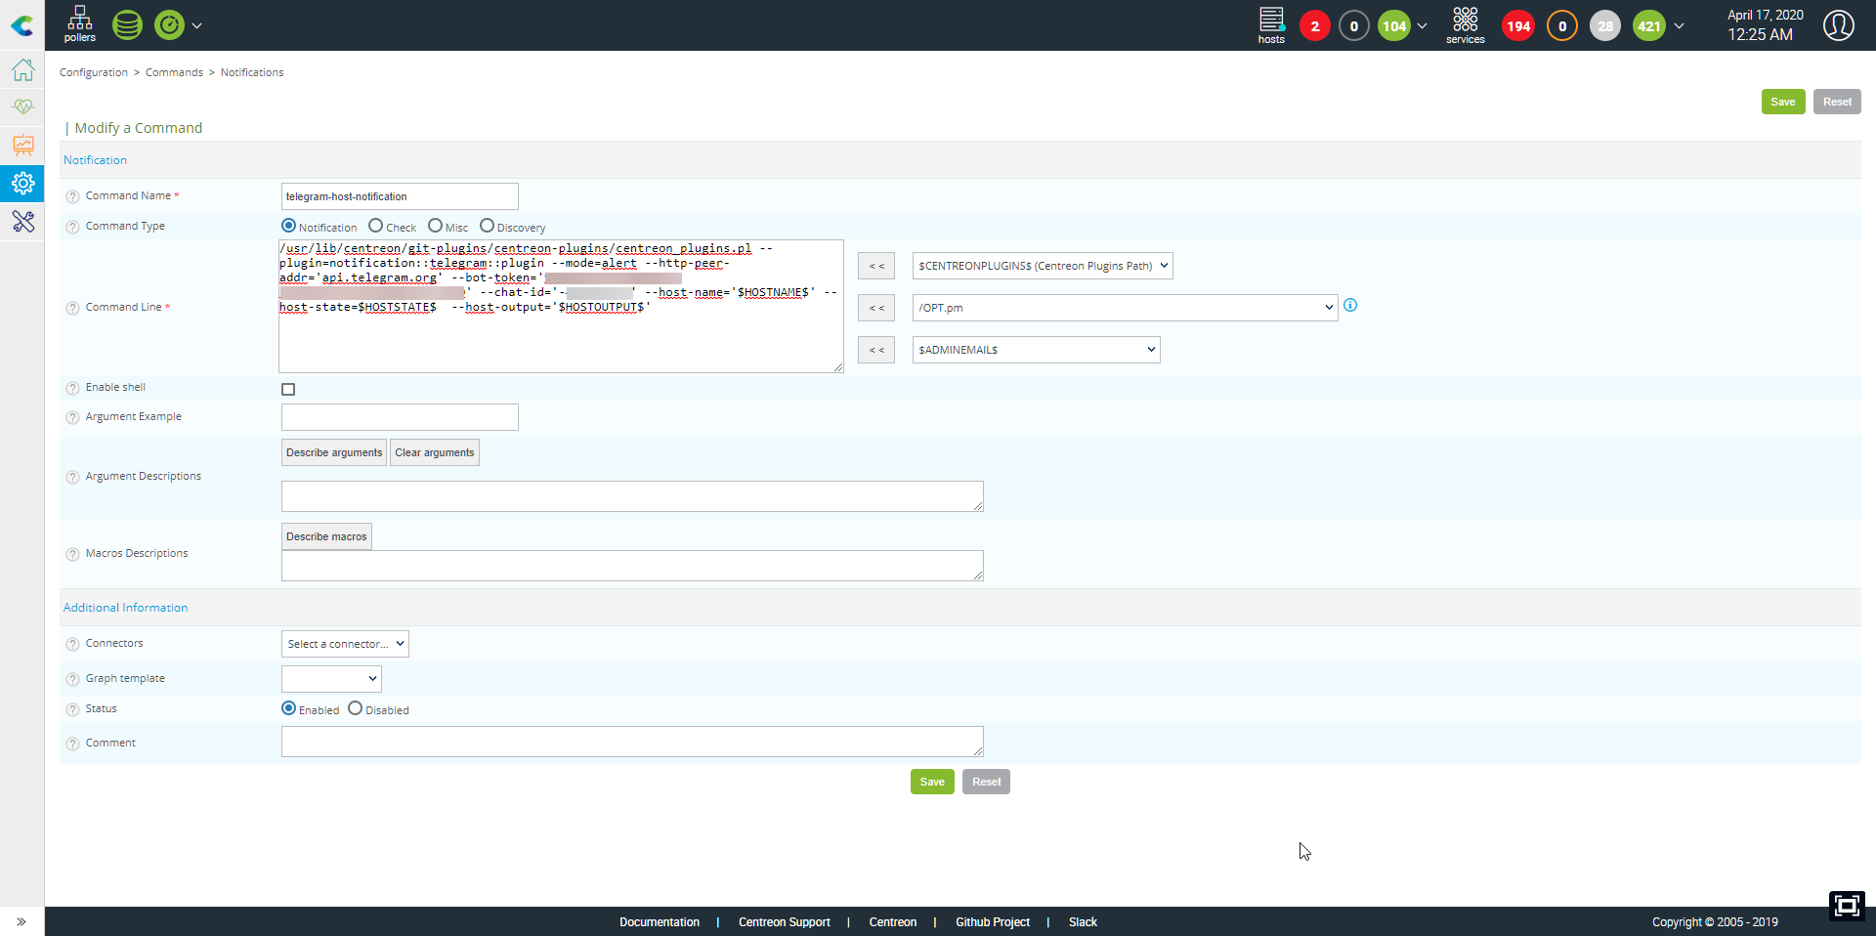Open the Home sidebar icon
Image resolution: width=1876 pixels, height=936 pixels.
coord(22,70)
